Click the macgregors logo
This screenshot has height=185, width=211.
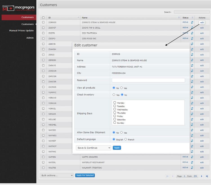[19, 8]
